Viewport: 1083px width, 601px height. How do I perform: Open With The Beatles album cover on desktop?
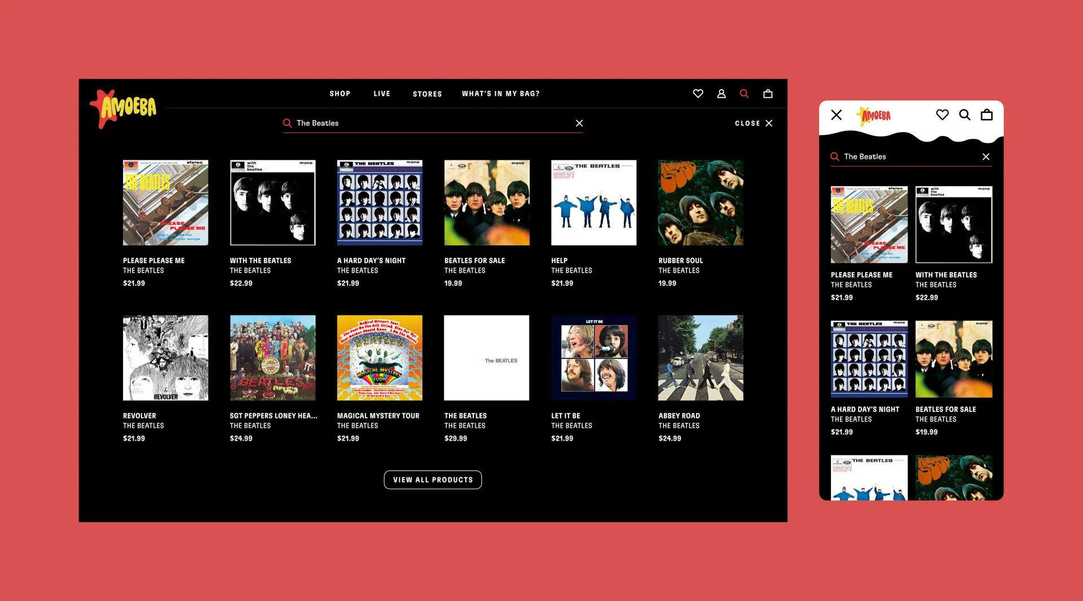pyautogui.click(x=272, y=203)
